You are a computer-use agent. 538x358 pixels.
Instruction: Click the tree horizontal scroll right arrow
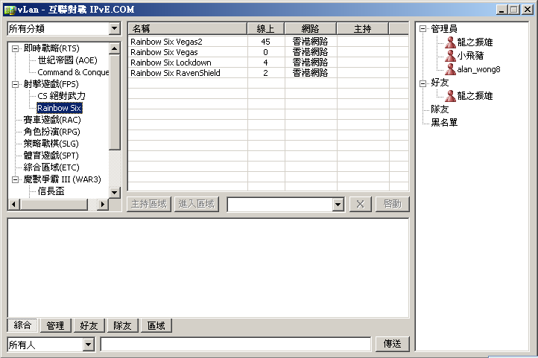click(102, 205)
